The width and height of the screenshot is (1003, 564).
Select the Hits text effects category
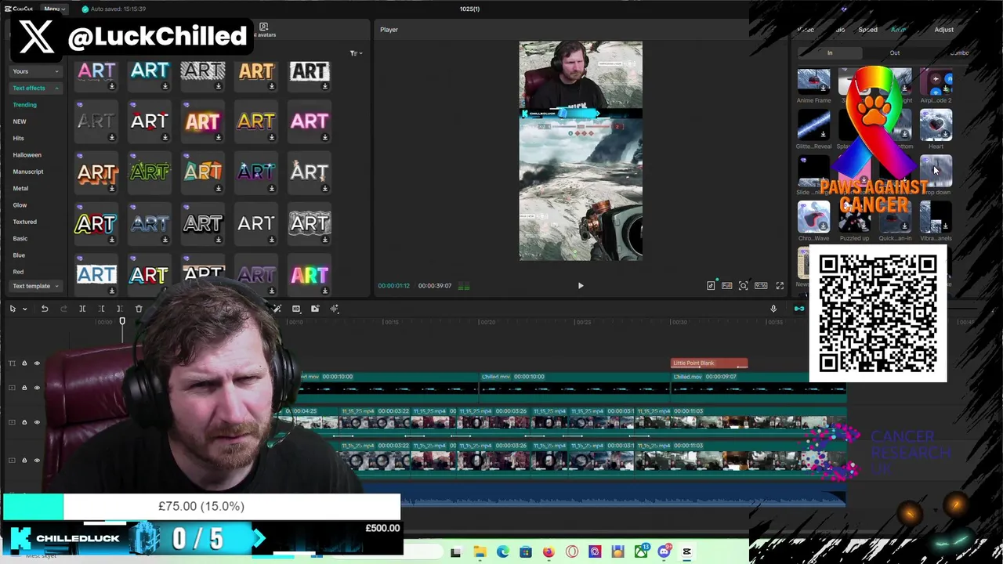pos(18,139)
